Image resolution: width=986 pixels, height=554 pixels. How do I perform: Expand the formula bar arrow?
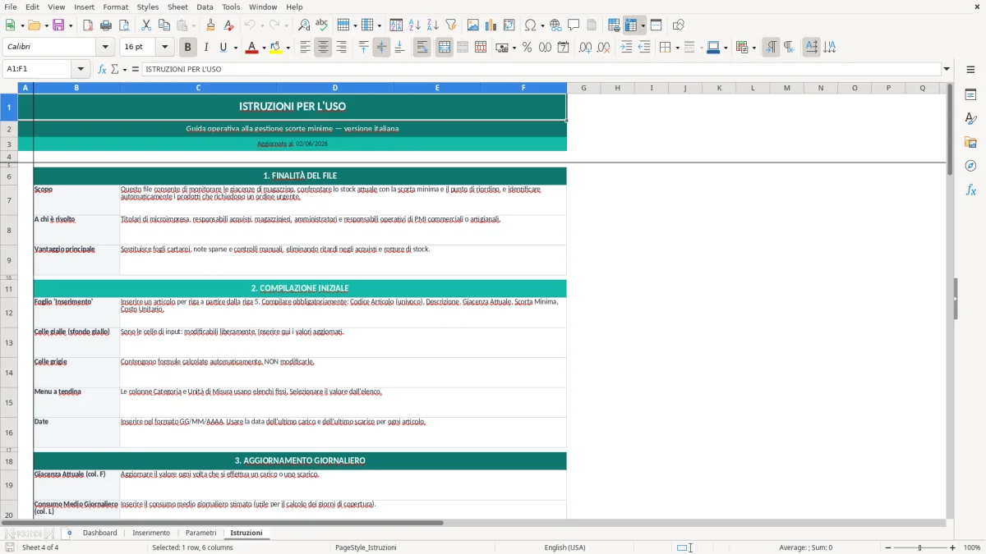947,69
